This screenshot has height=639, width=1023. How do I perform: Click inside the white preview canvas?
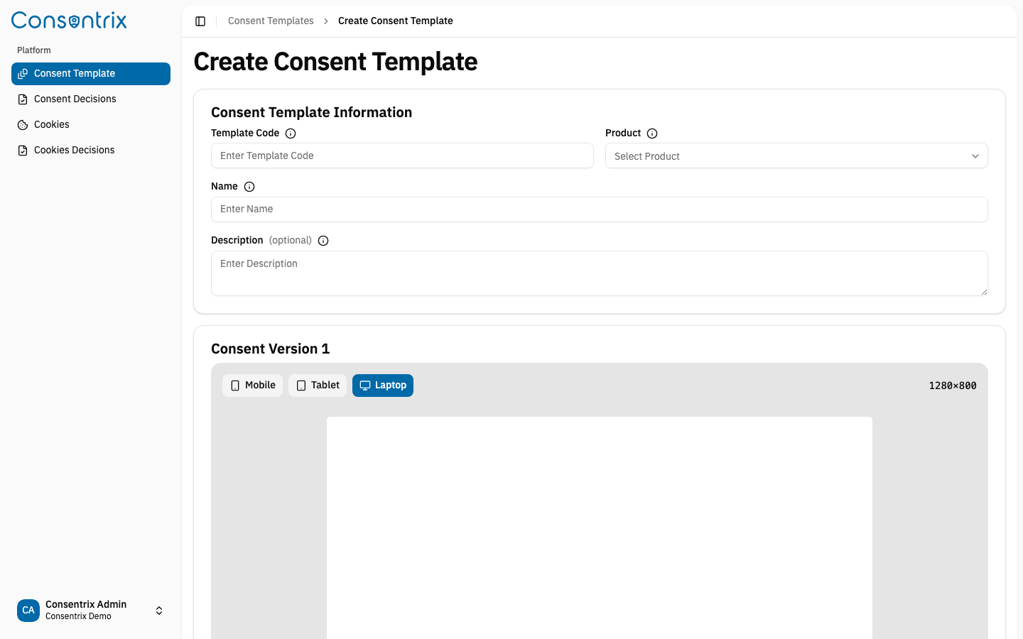click(x=600, y=528)
